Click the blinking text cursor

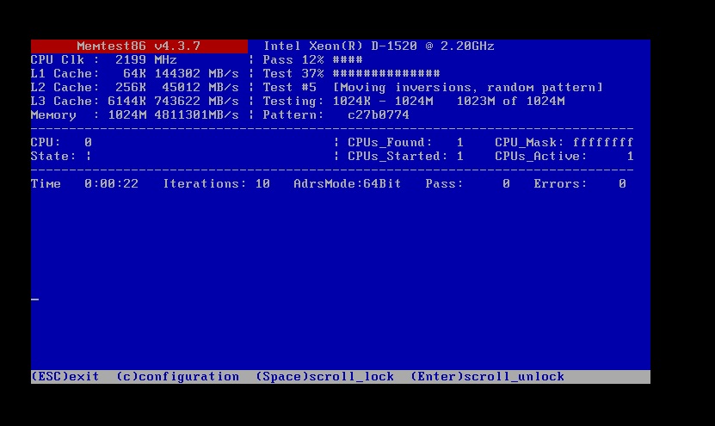pos(34,299)
